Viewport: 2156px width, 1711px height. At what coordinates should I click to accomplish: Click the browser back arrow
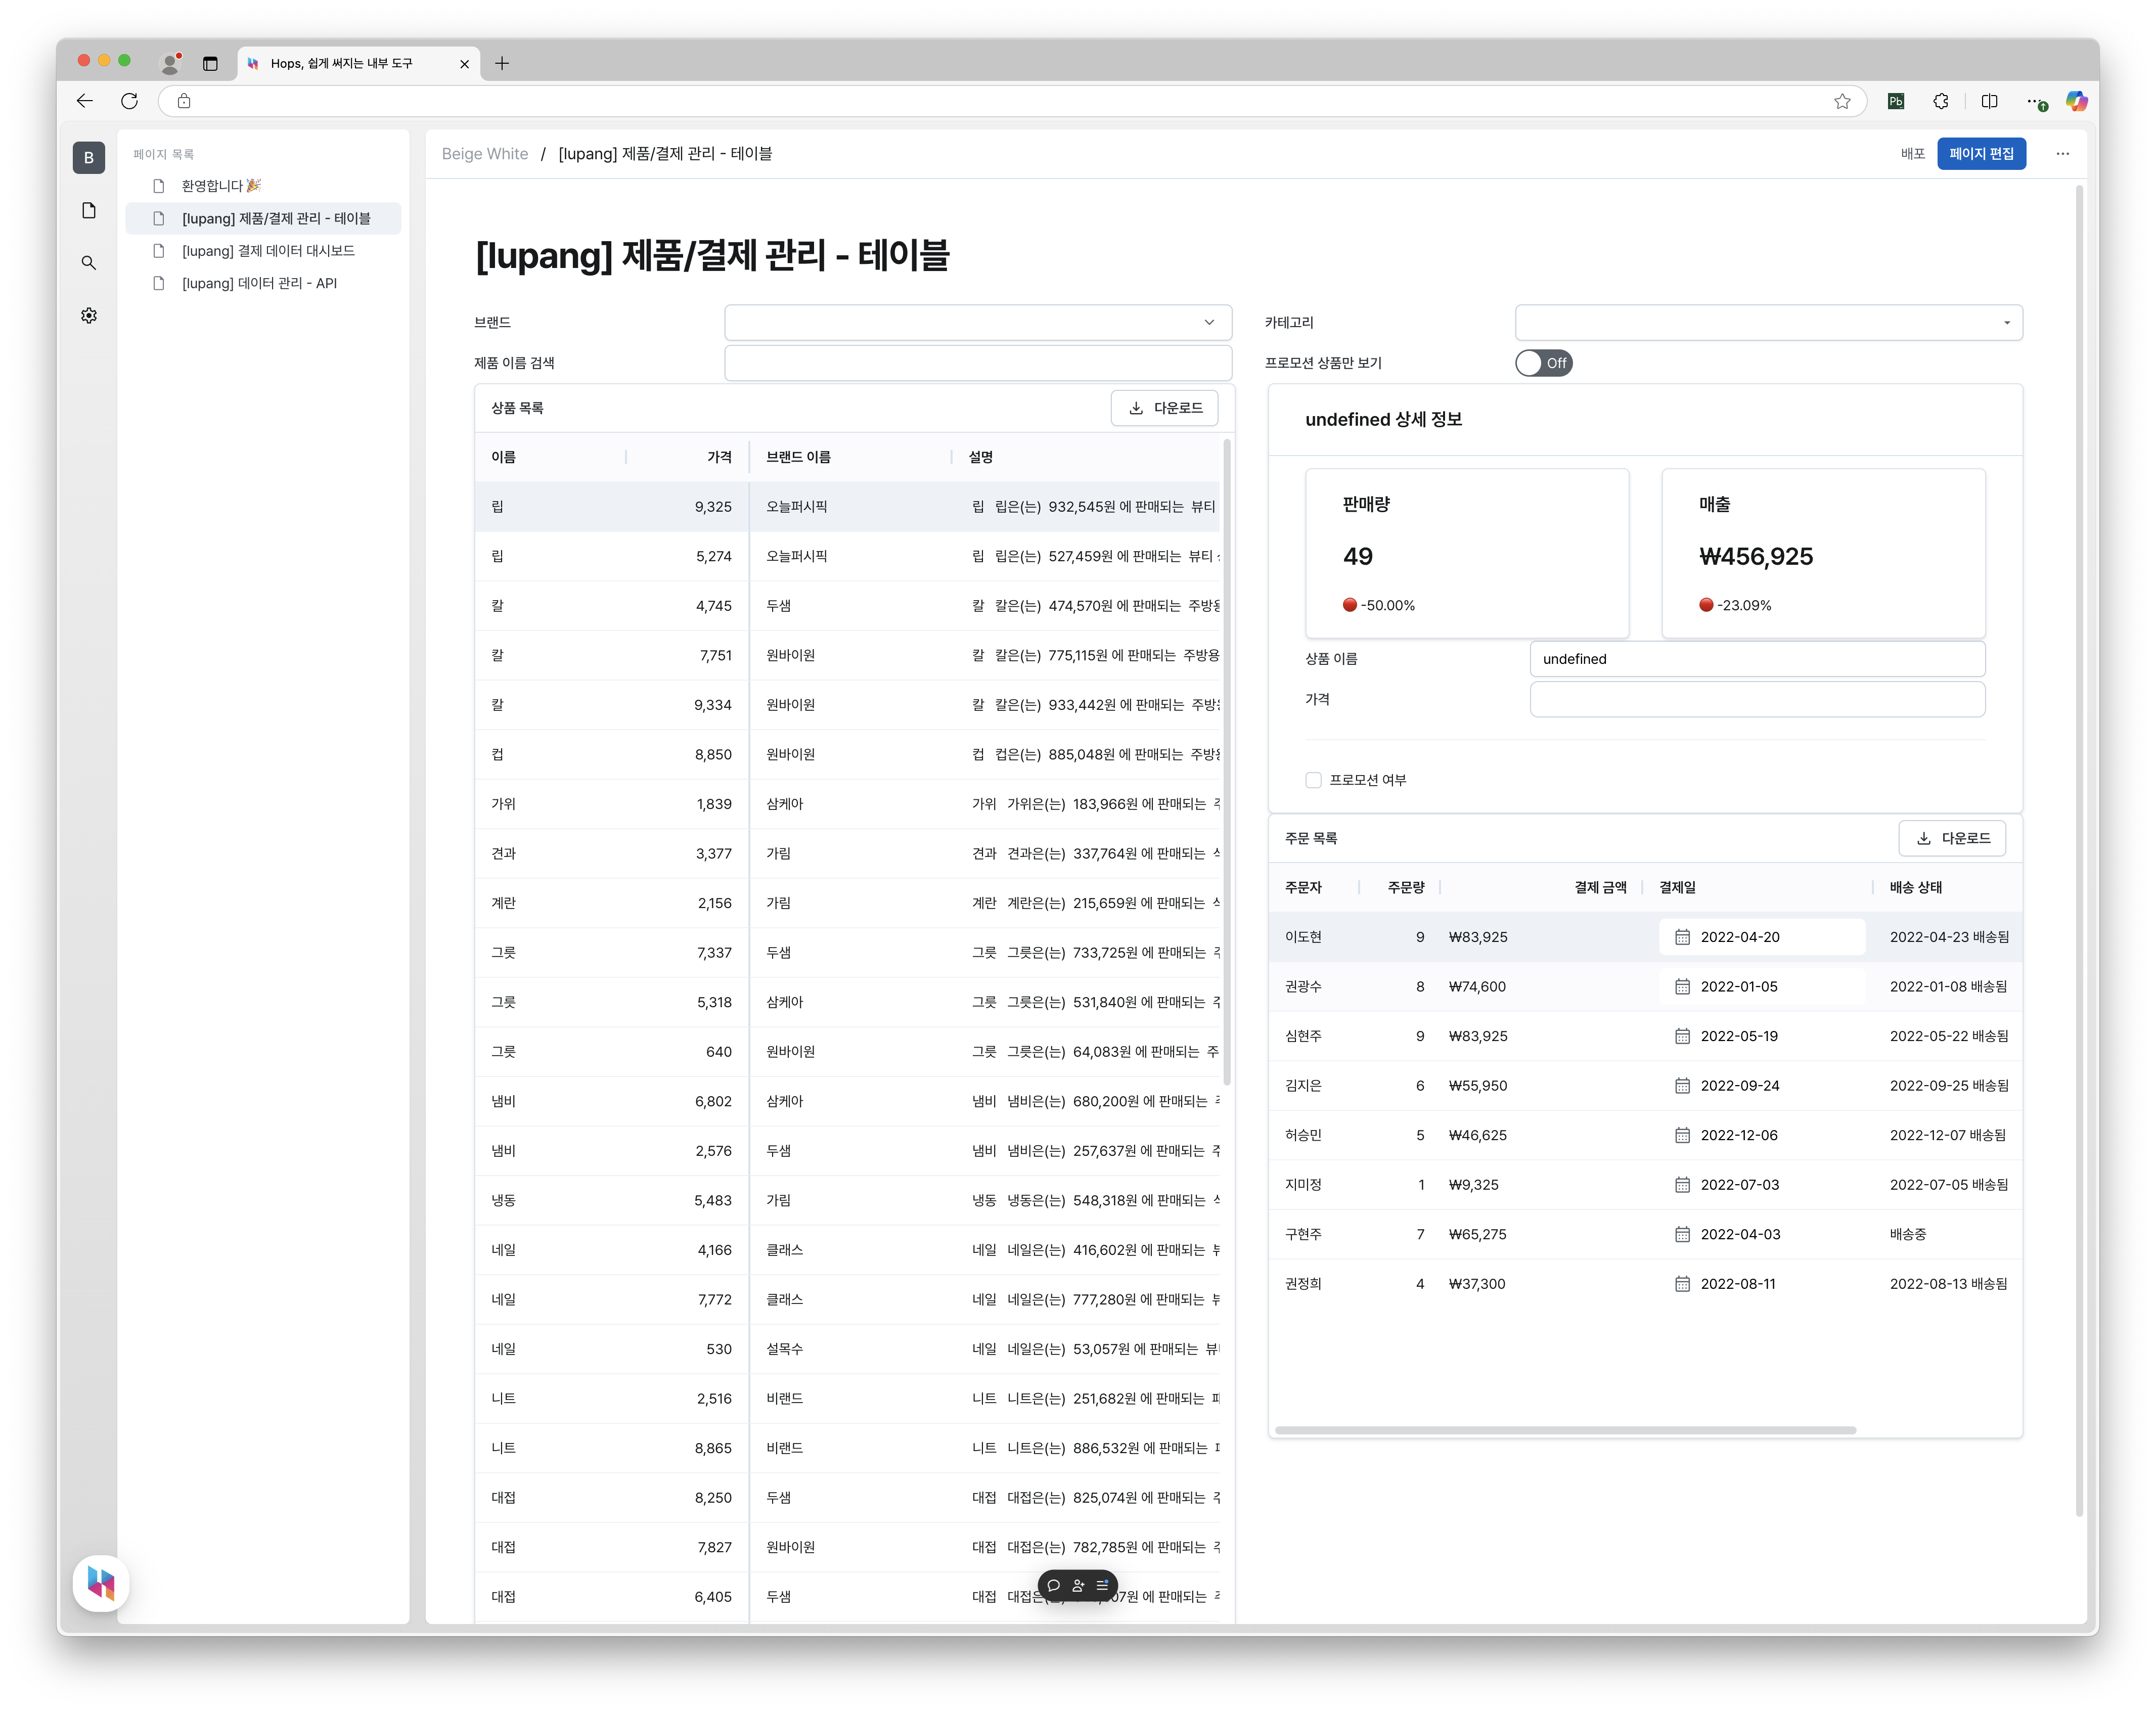pos(85,101)
